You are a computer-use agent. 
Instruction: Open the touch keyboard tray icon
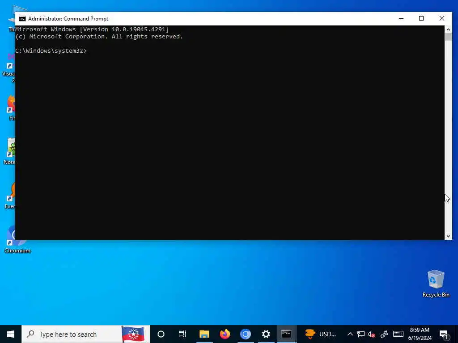[398, 334]
